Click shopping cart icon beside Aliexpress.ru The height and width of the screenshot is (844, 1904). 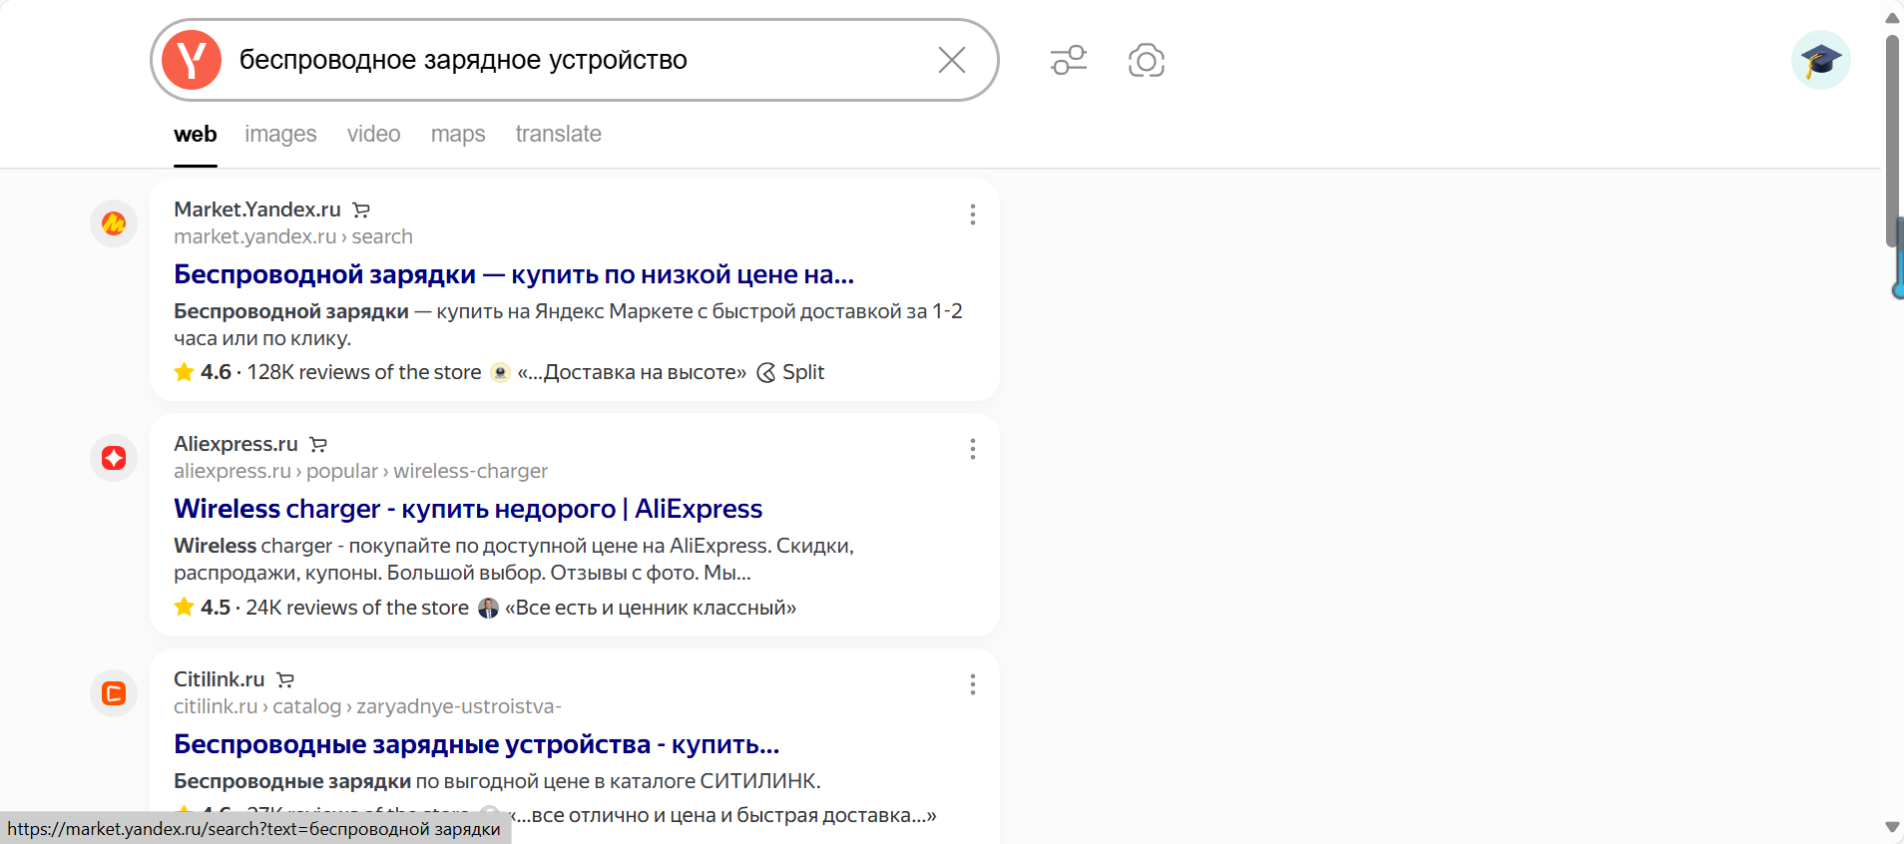tap(318, 444)
